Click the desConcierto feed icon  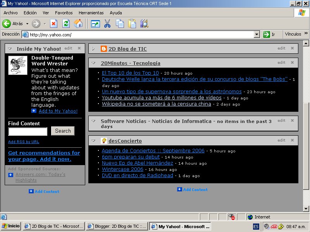[x=104, y=141]
